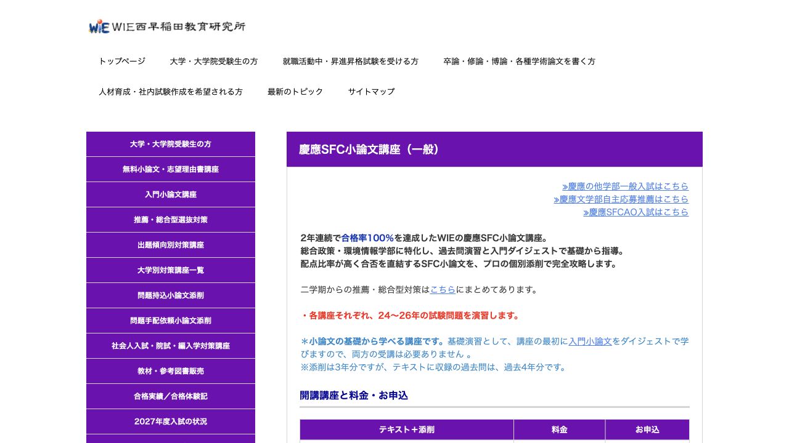
Task: Open the 入門小論文 inline link
Action: coord(590,341)
